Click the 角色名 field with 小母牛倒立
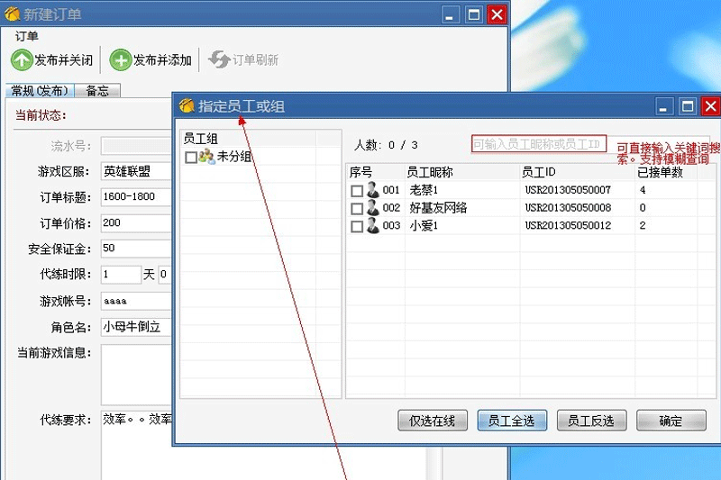The image size is (721, 480). coord(137,327)
